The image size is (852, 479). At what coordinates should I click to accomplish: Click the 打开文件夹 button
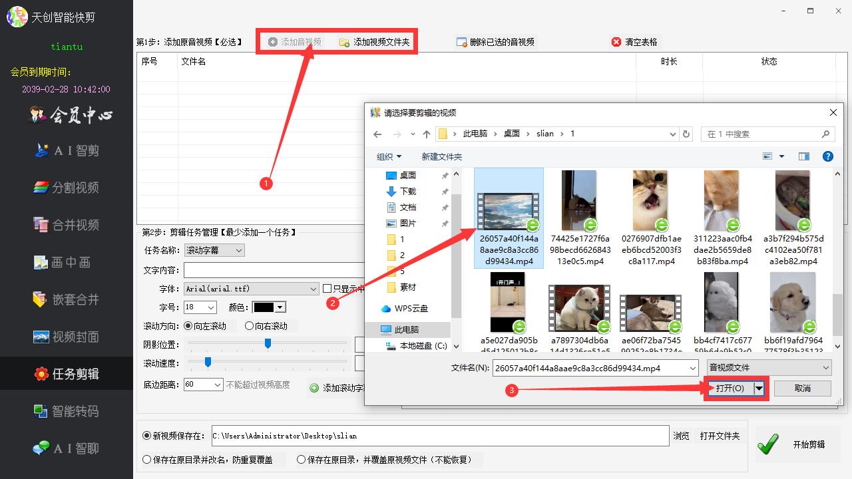pyautogui.click(x=720, y=436)
